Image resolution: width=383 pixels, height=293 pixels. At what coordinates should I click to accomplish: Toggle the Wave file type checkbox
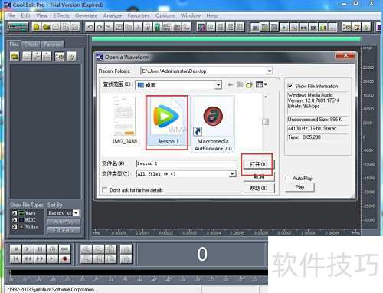tap(15, 213)
